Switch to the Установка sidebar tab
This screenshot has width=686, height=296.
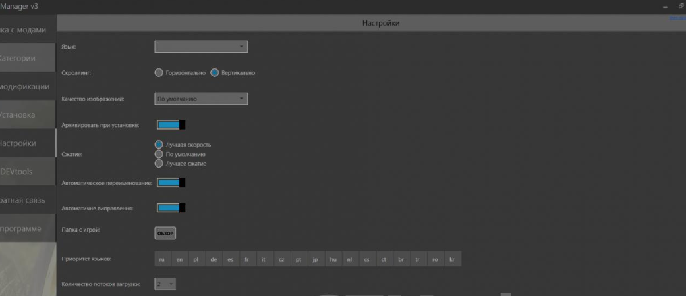[27, 115]
